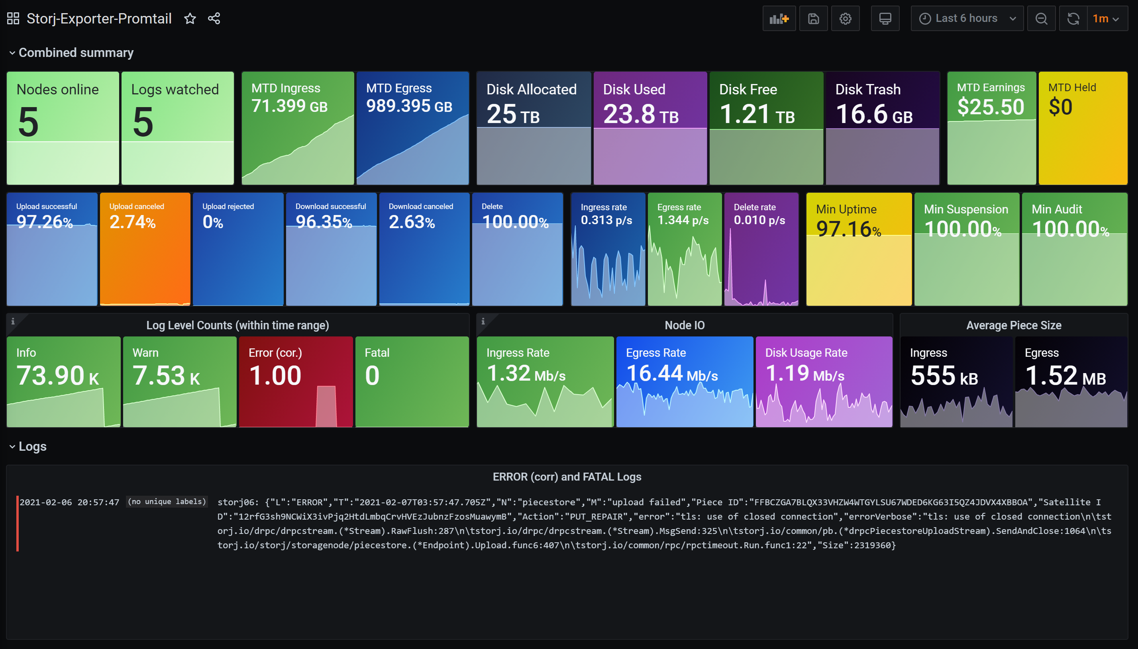The width and height of the screenshot is (1138, 649).
Task: Open the 1m refresh interval dropdown
Action: (1107, 18)
